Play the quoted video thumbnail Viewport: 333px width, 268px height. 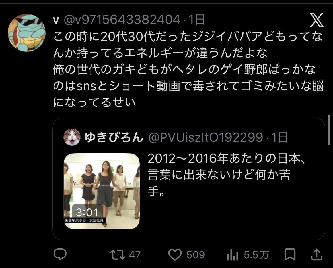tap(102, 191)
